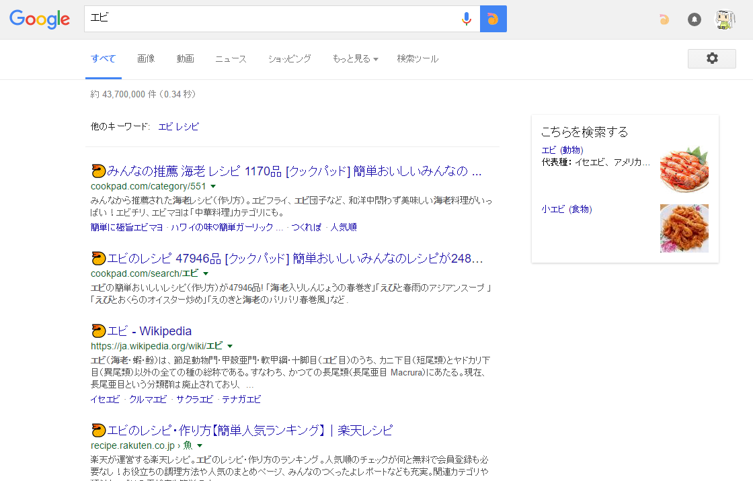Expand the もっと見る dropdown
753x481 pixels.
click(356, 58)
